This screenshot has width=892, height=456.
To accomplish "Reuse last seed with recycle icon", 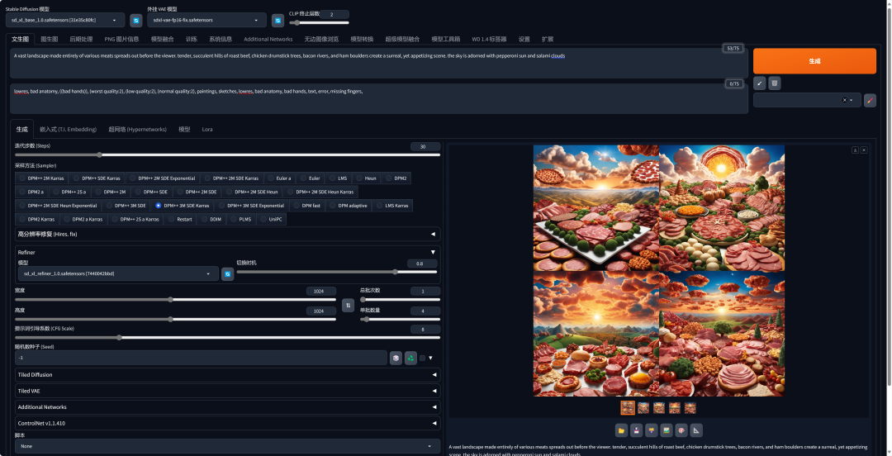I will [x=410, y=358].
